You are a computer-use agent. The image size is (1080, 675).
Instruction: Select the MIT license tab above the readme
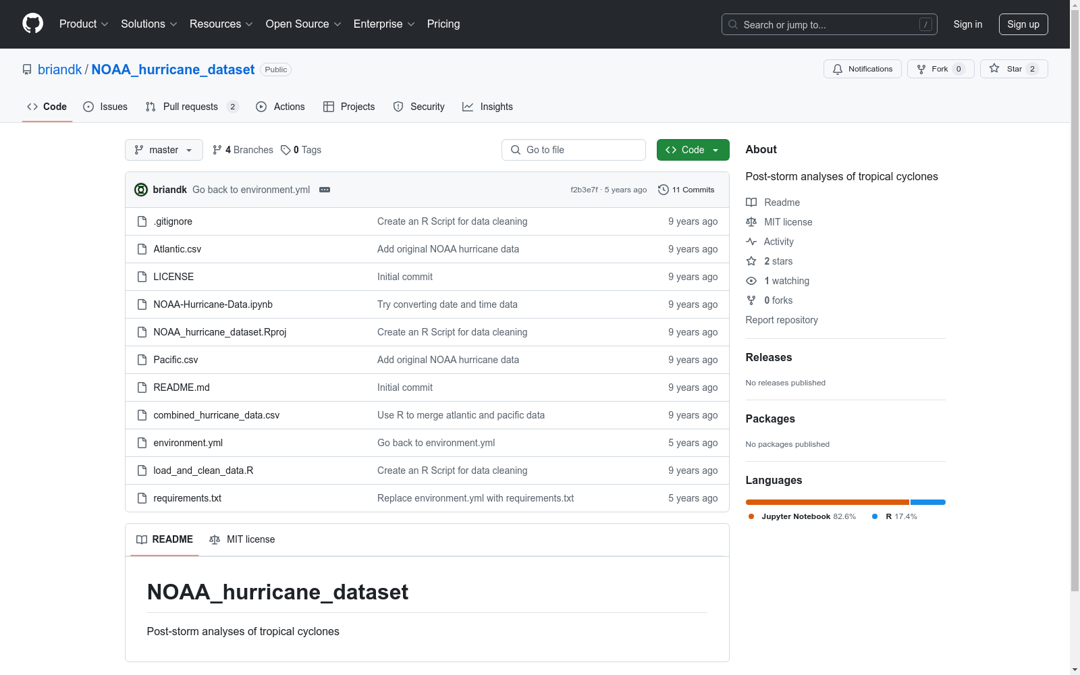tap(242, 539)
